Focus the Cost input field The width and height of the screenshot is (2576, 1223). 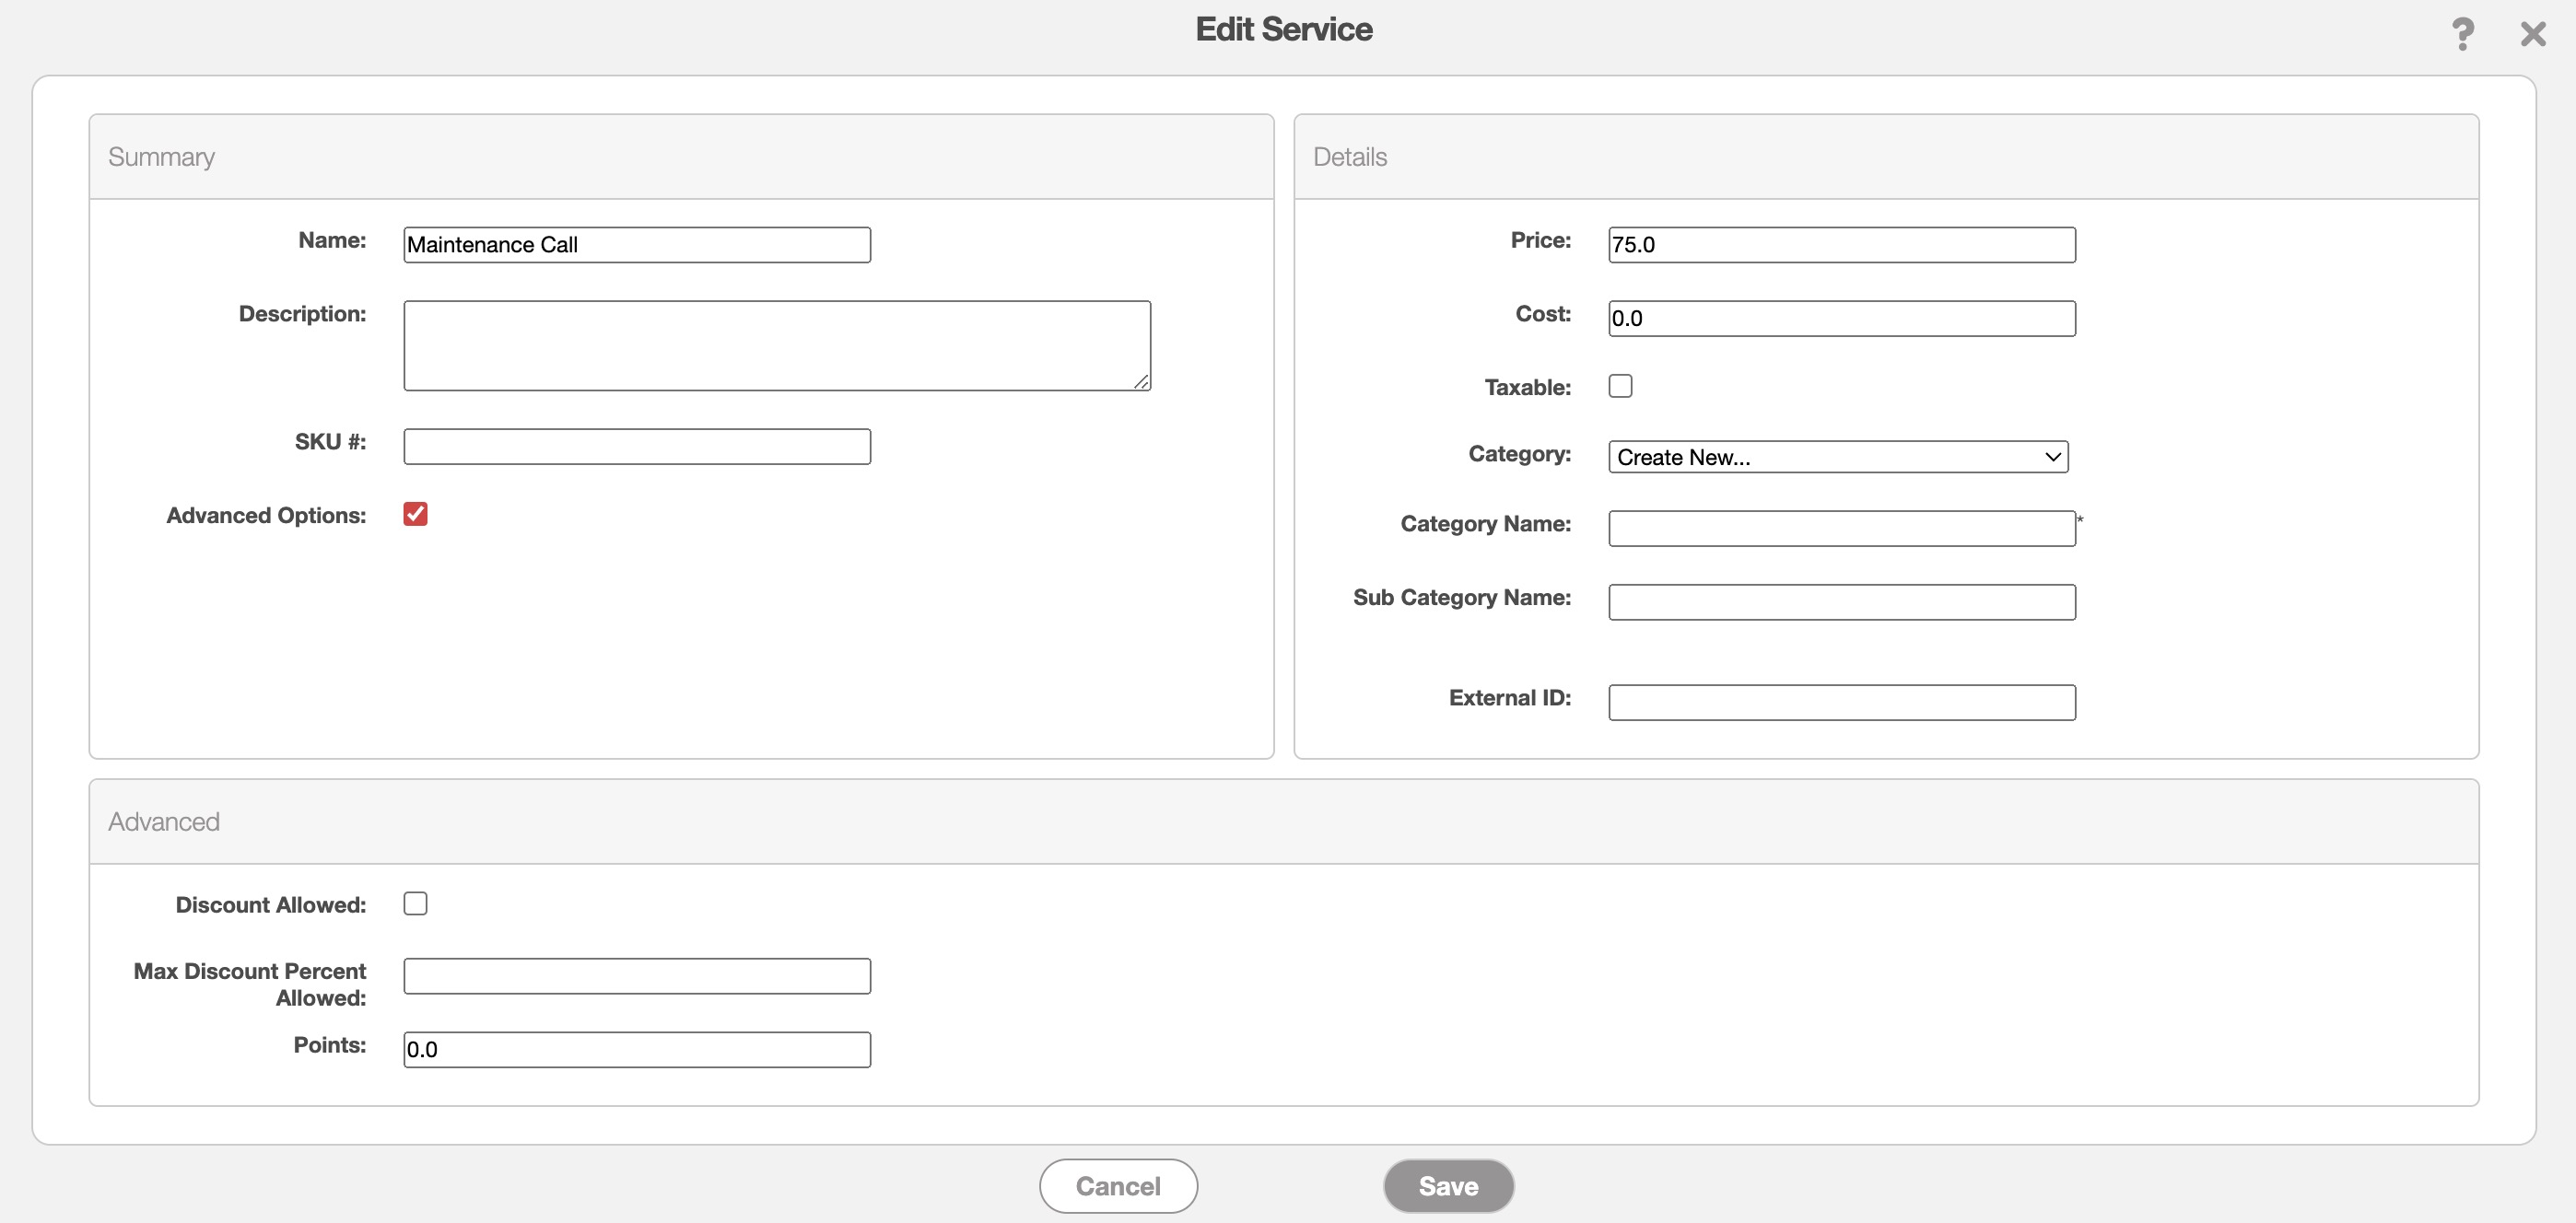pyautogui.click(x=1841, y=319)
